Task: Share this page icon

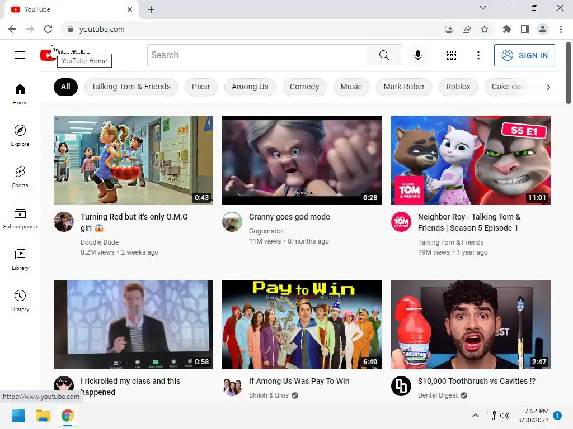Action: tap(467, 29)
